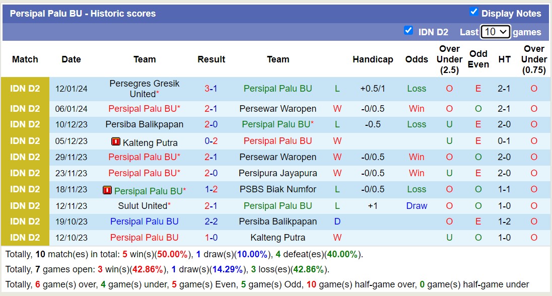
Task: Open the Persewar Waropen team page
Action: click(278, 108)
